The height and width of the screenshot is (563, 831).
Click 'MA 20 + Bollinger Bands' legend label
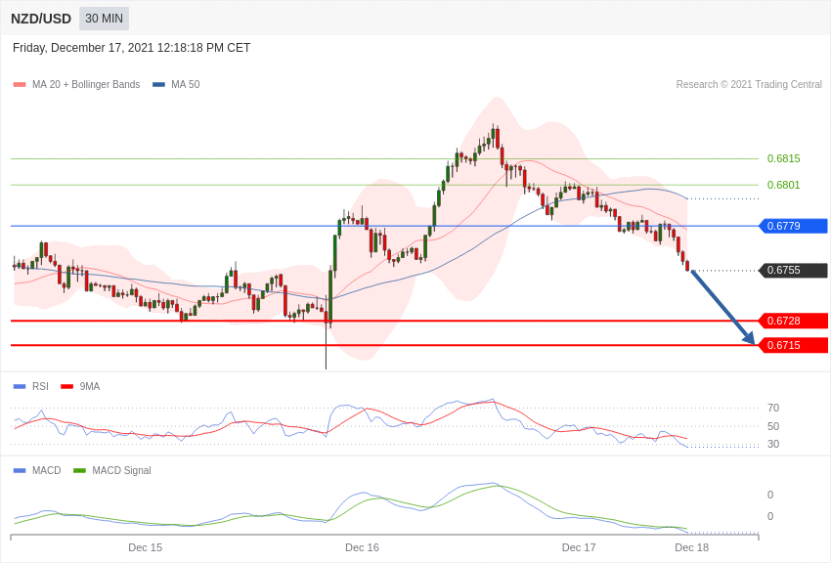86,84
